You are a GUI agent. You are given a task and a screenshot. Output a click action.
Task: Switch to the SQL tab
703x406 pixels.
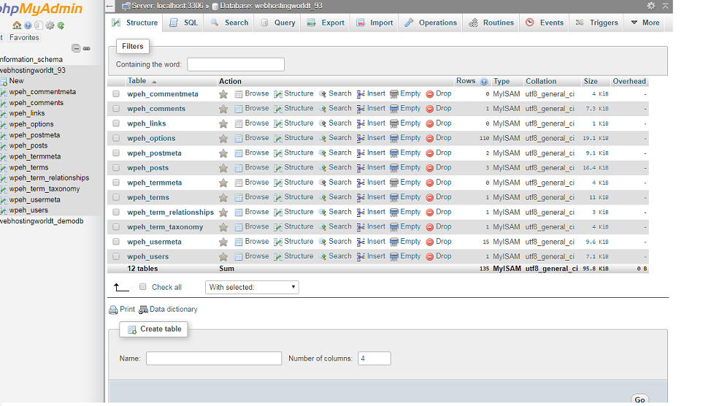tap(183, 23)
